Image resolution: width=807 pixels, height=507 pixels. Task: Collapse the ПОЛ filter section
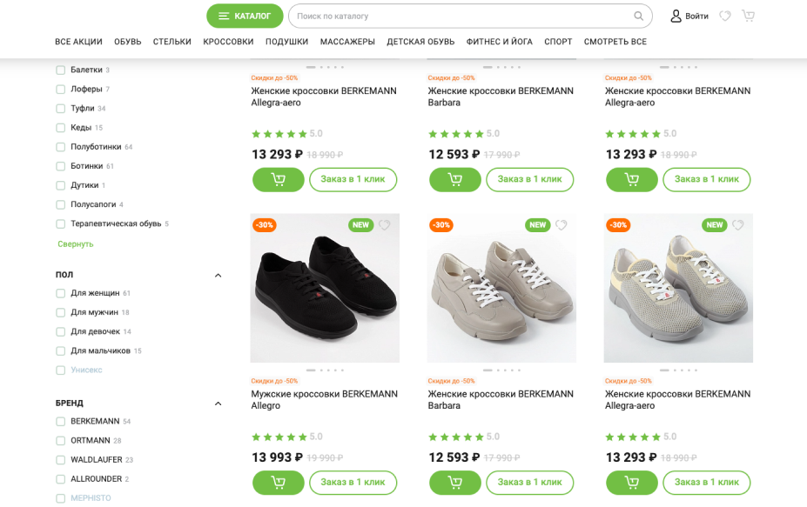click(x=218, y=275)
